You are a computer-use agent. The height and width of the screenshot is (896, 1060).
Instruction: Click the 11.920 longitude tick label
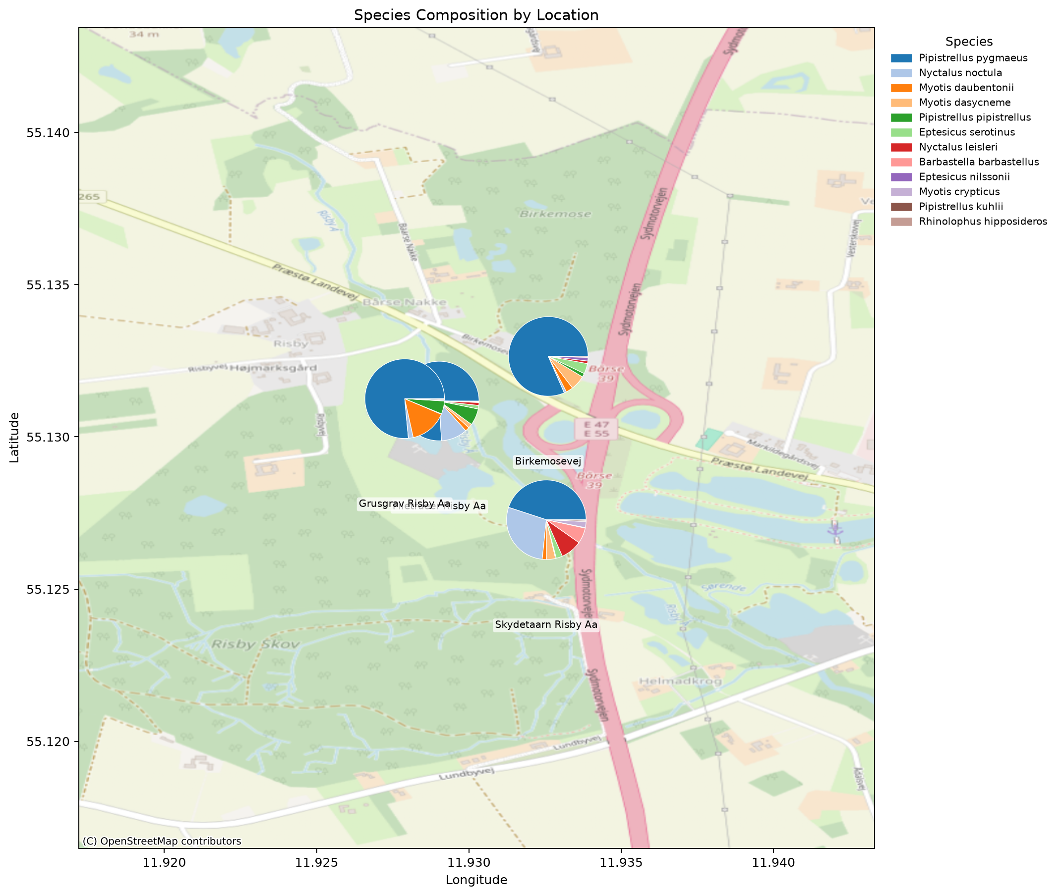164,861
